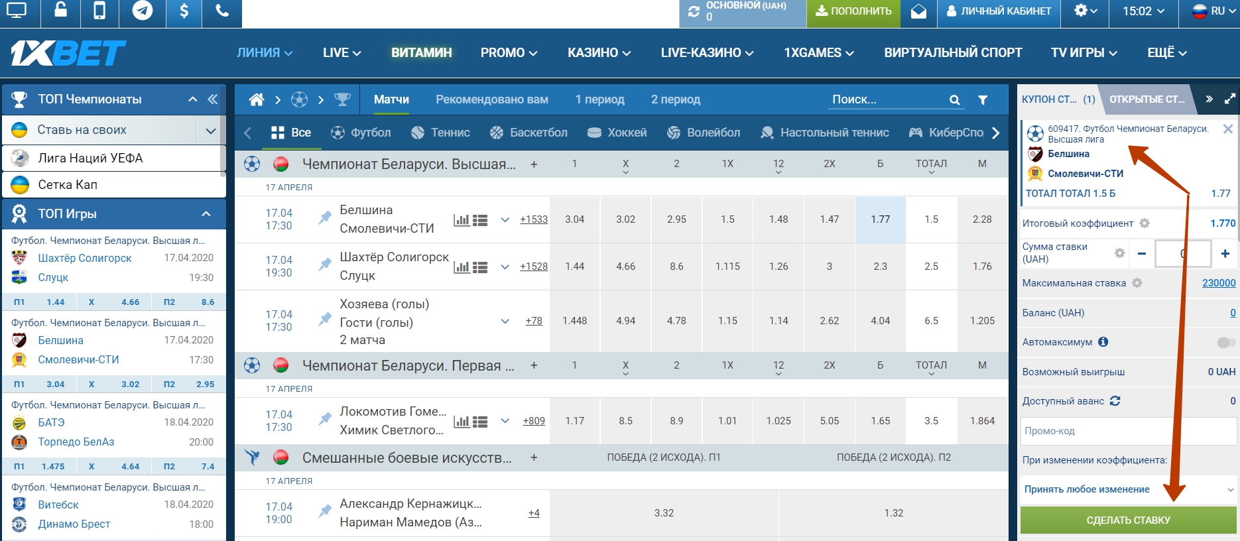1240x541 pixels.
Task: Increase bet amount with plus button
Action: (x=1225, y=253)
